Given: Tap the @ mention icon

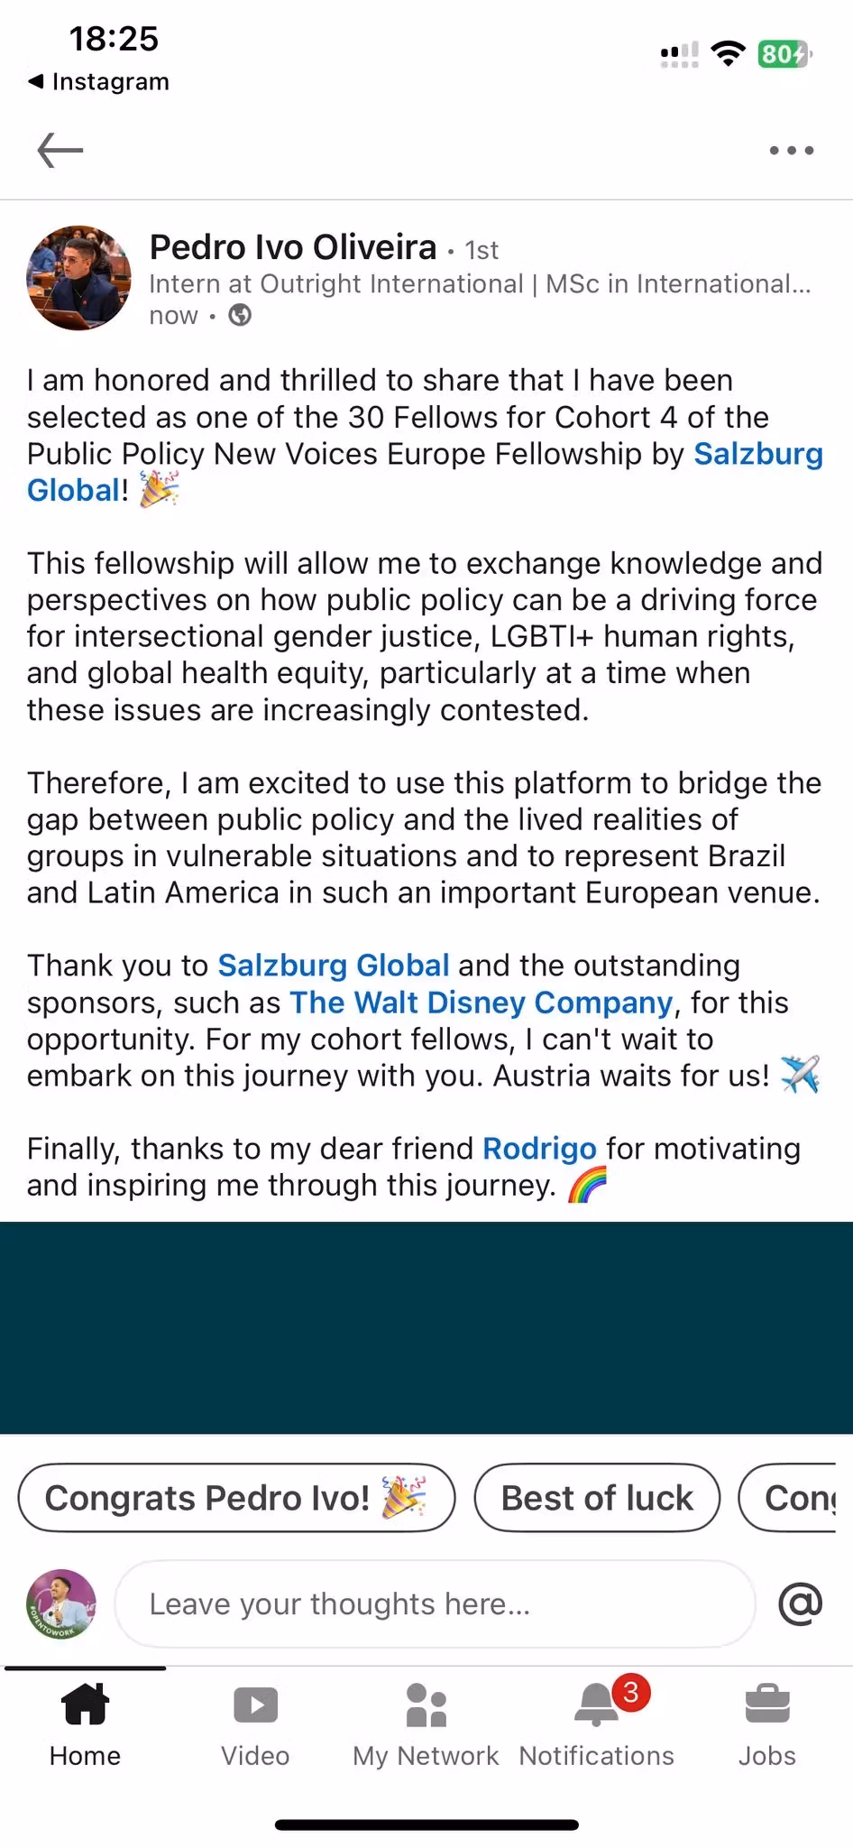Looking at the screenshot, I should [800, 1603].
